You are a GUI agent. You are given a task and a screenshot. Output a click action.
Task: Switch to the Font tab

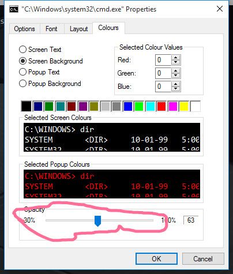(x=51, y=29)
